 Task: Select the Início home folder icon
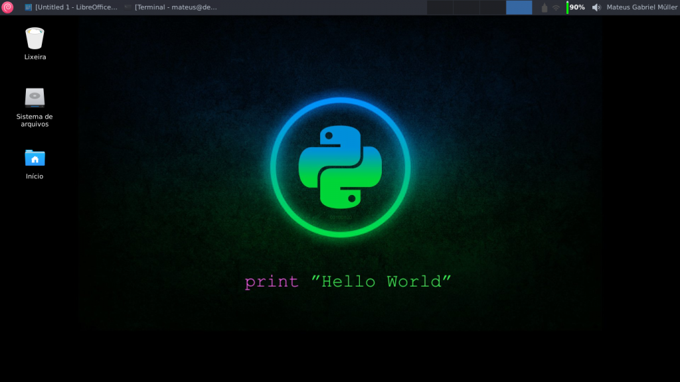click(x=35, y=158)
